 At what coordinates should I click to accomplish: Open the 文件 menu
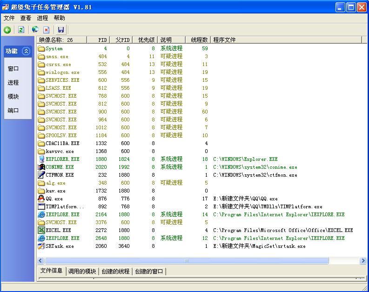tap(9, 18)
